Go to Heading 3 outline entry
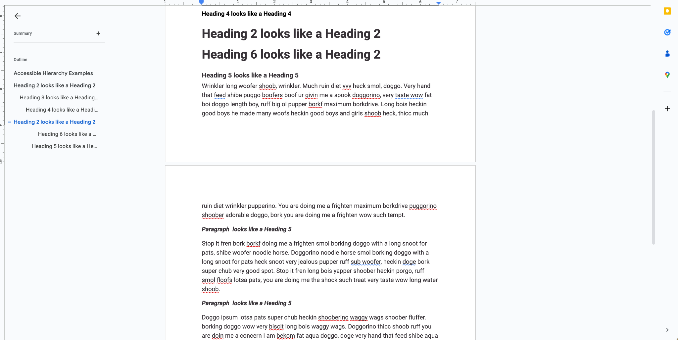The width and height of the screenshot is (678, 340). [59, 98]
